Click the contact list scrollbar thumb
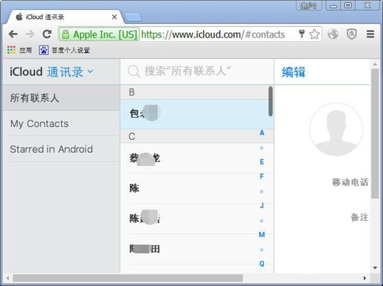Screen dimensions: 383x286 [271, 102]
